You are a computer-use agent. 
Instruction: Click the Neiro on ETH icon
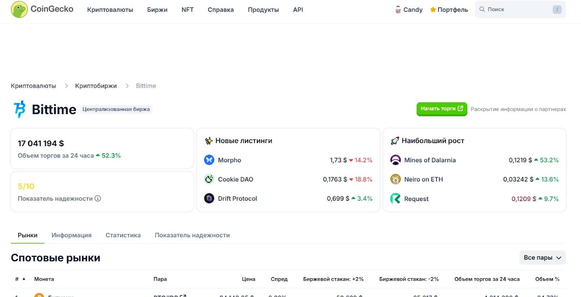(395, 179)
